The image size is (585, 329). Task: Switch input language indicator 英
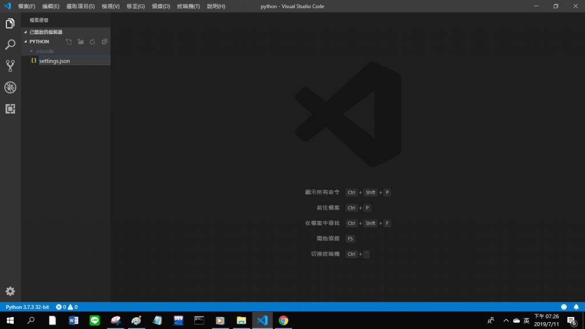point(526,320)
